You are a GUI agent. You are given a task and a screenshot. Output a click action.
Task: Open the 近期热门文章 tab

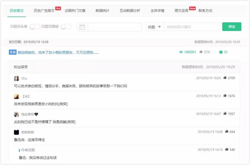tap(75, 11)
